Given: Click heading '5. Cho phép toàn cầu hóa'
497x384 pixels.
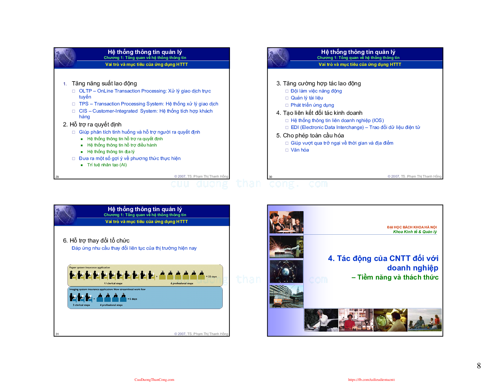Looking at the screenshot, I should point(310,136).
